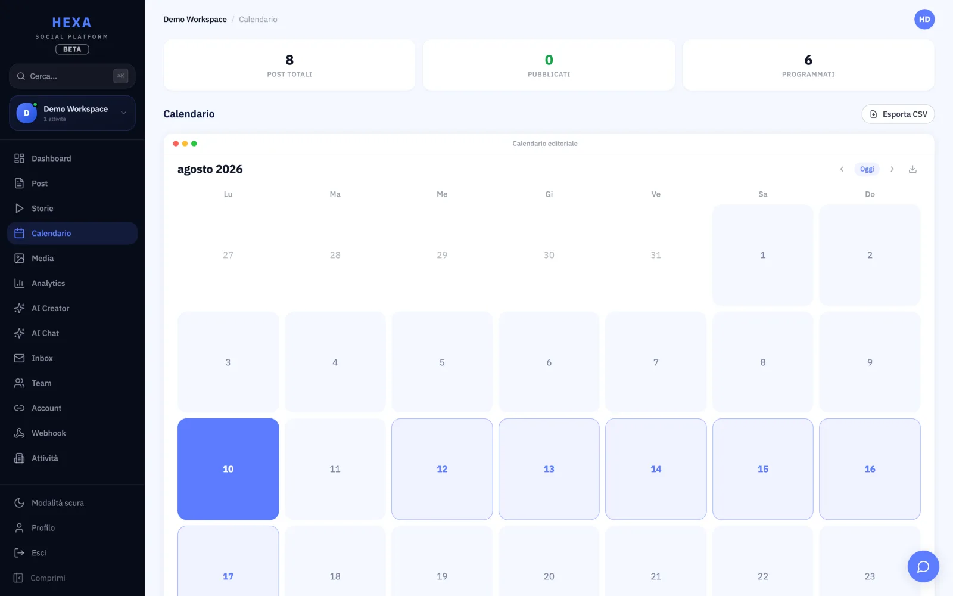
Task: Click the Demo Workspace D avatar
Action: (x=26, y=113)
